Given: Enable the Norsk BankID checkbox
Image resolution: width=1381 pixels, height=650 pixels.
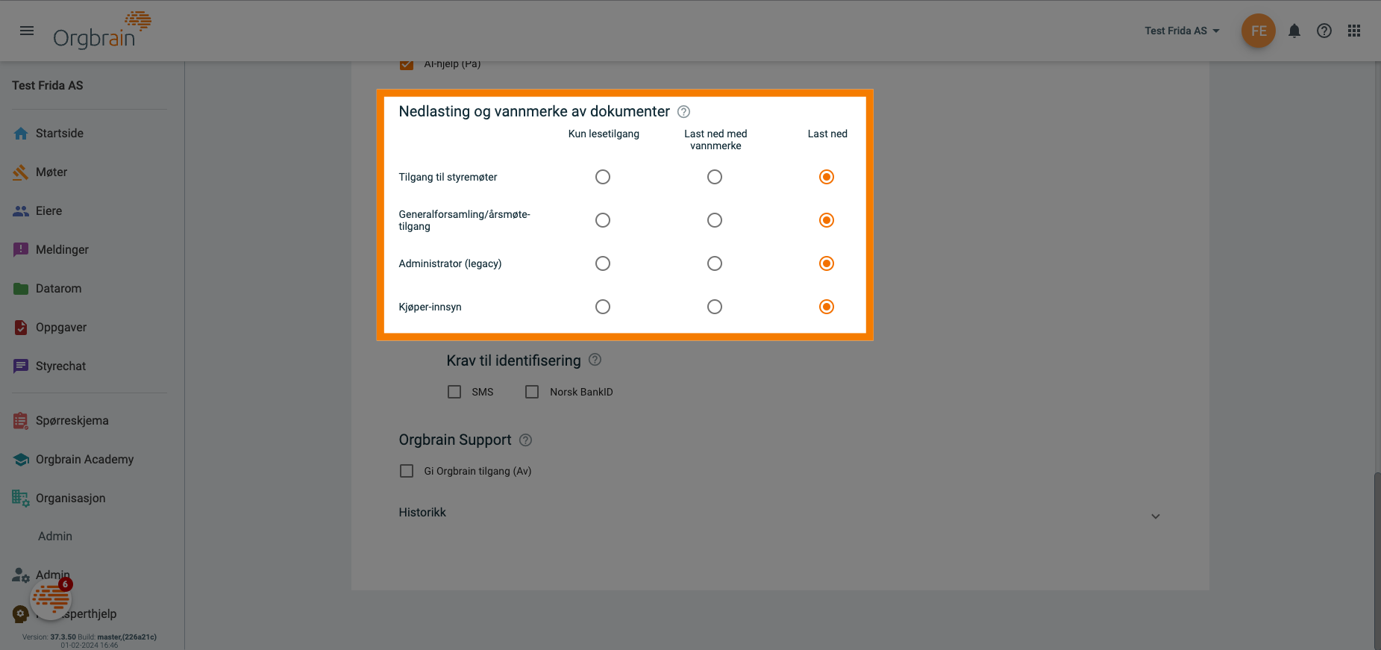Looking at the screenshot, I should pos(532,392).
